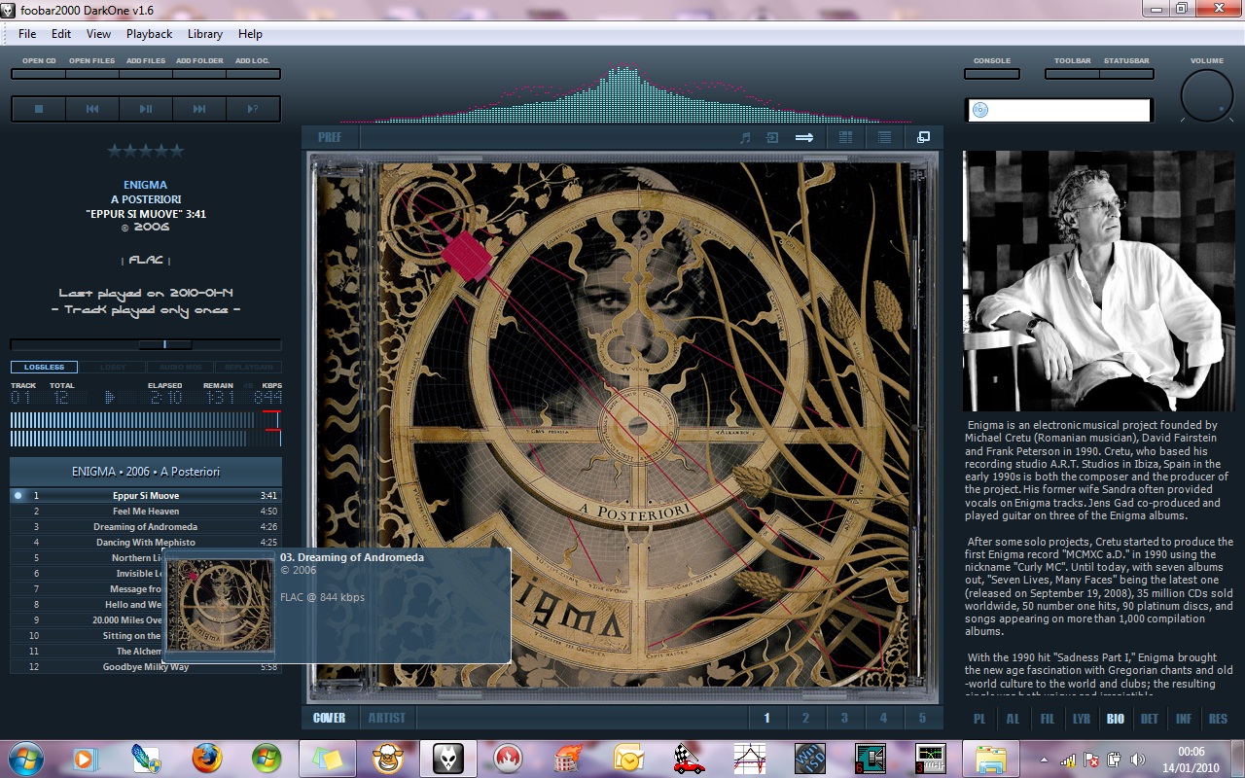
Task: Toggle the REPLAYGAIN indicator
Action: pos(248,368)
